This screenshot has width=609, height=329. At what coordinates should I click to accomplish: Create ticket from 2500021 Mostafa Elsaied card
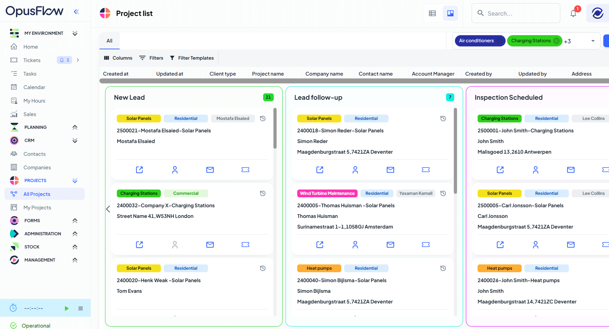(x=245, y=170)
